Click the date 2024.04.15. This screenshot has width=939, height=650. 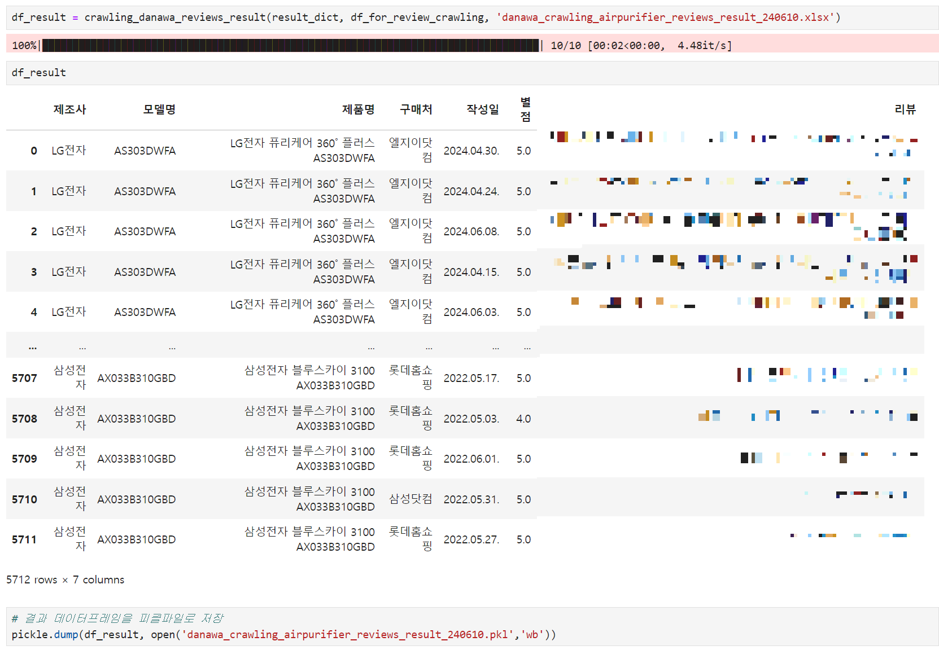[x=471, y=272]
